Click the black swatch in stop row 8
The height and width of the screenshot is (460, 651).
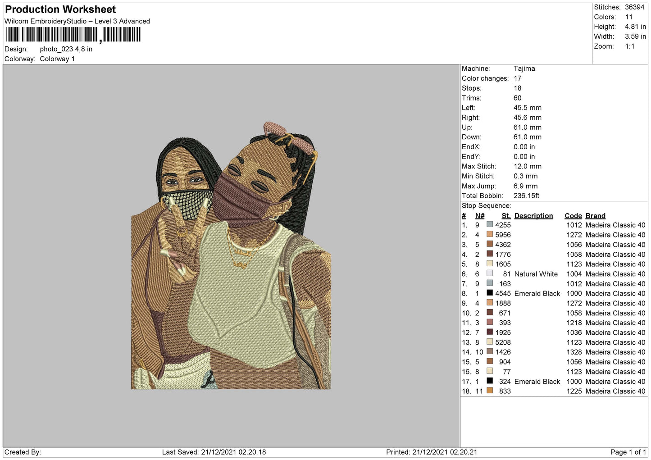tap(490, 293)
